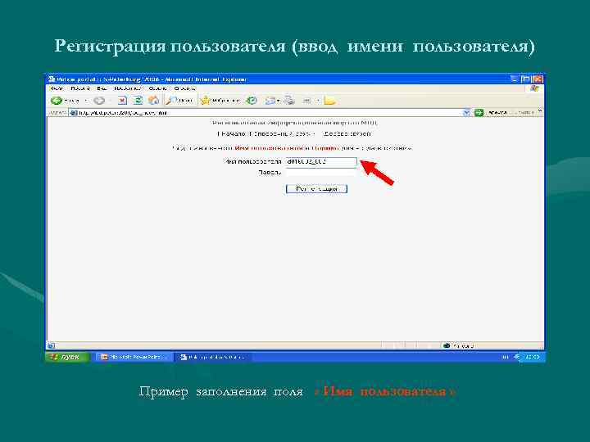590x442 pixels.
Task: Open the Сервис (Tools) menu
Action: (157, 88)
